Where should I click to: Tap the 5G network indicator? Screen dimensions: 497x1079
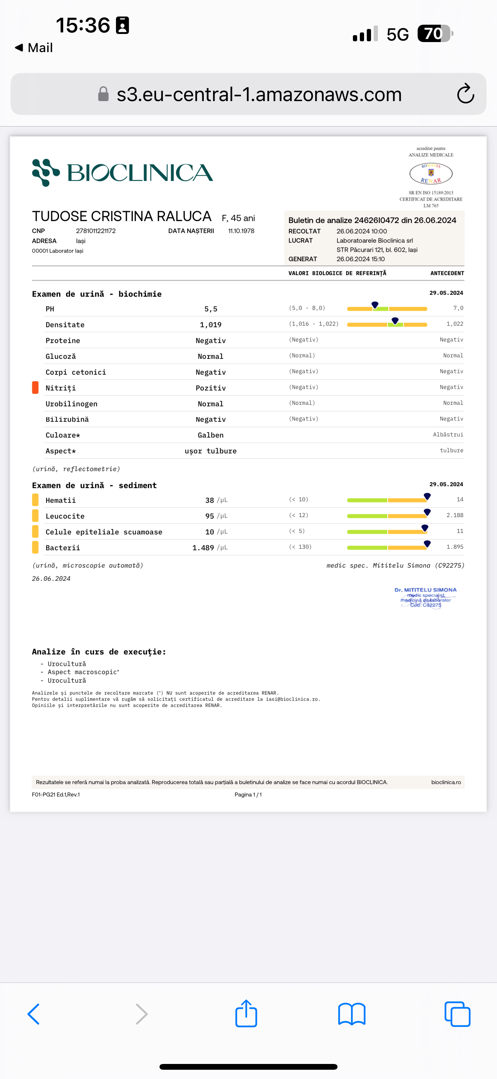tap(398, 34)
